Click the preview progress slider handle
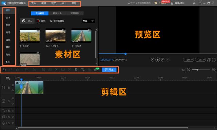 click(x=125, y=54)
